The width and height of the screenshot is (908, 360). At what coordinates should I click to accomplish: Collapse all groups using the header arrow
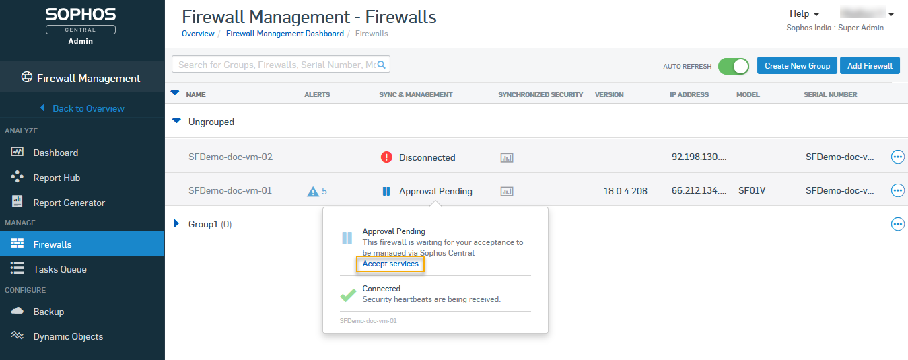[x=175, y=94]
